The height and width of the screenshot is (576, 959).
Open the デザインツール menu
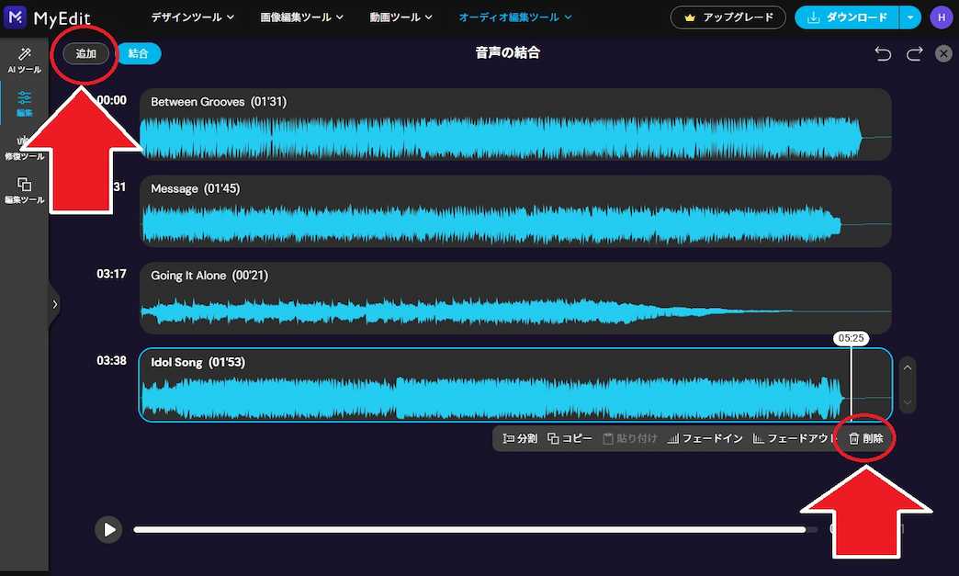[x=191, y=17]
